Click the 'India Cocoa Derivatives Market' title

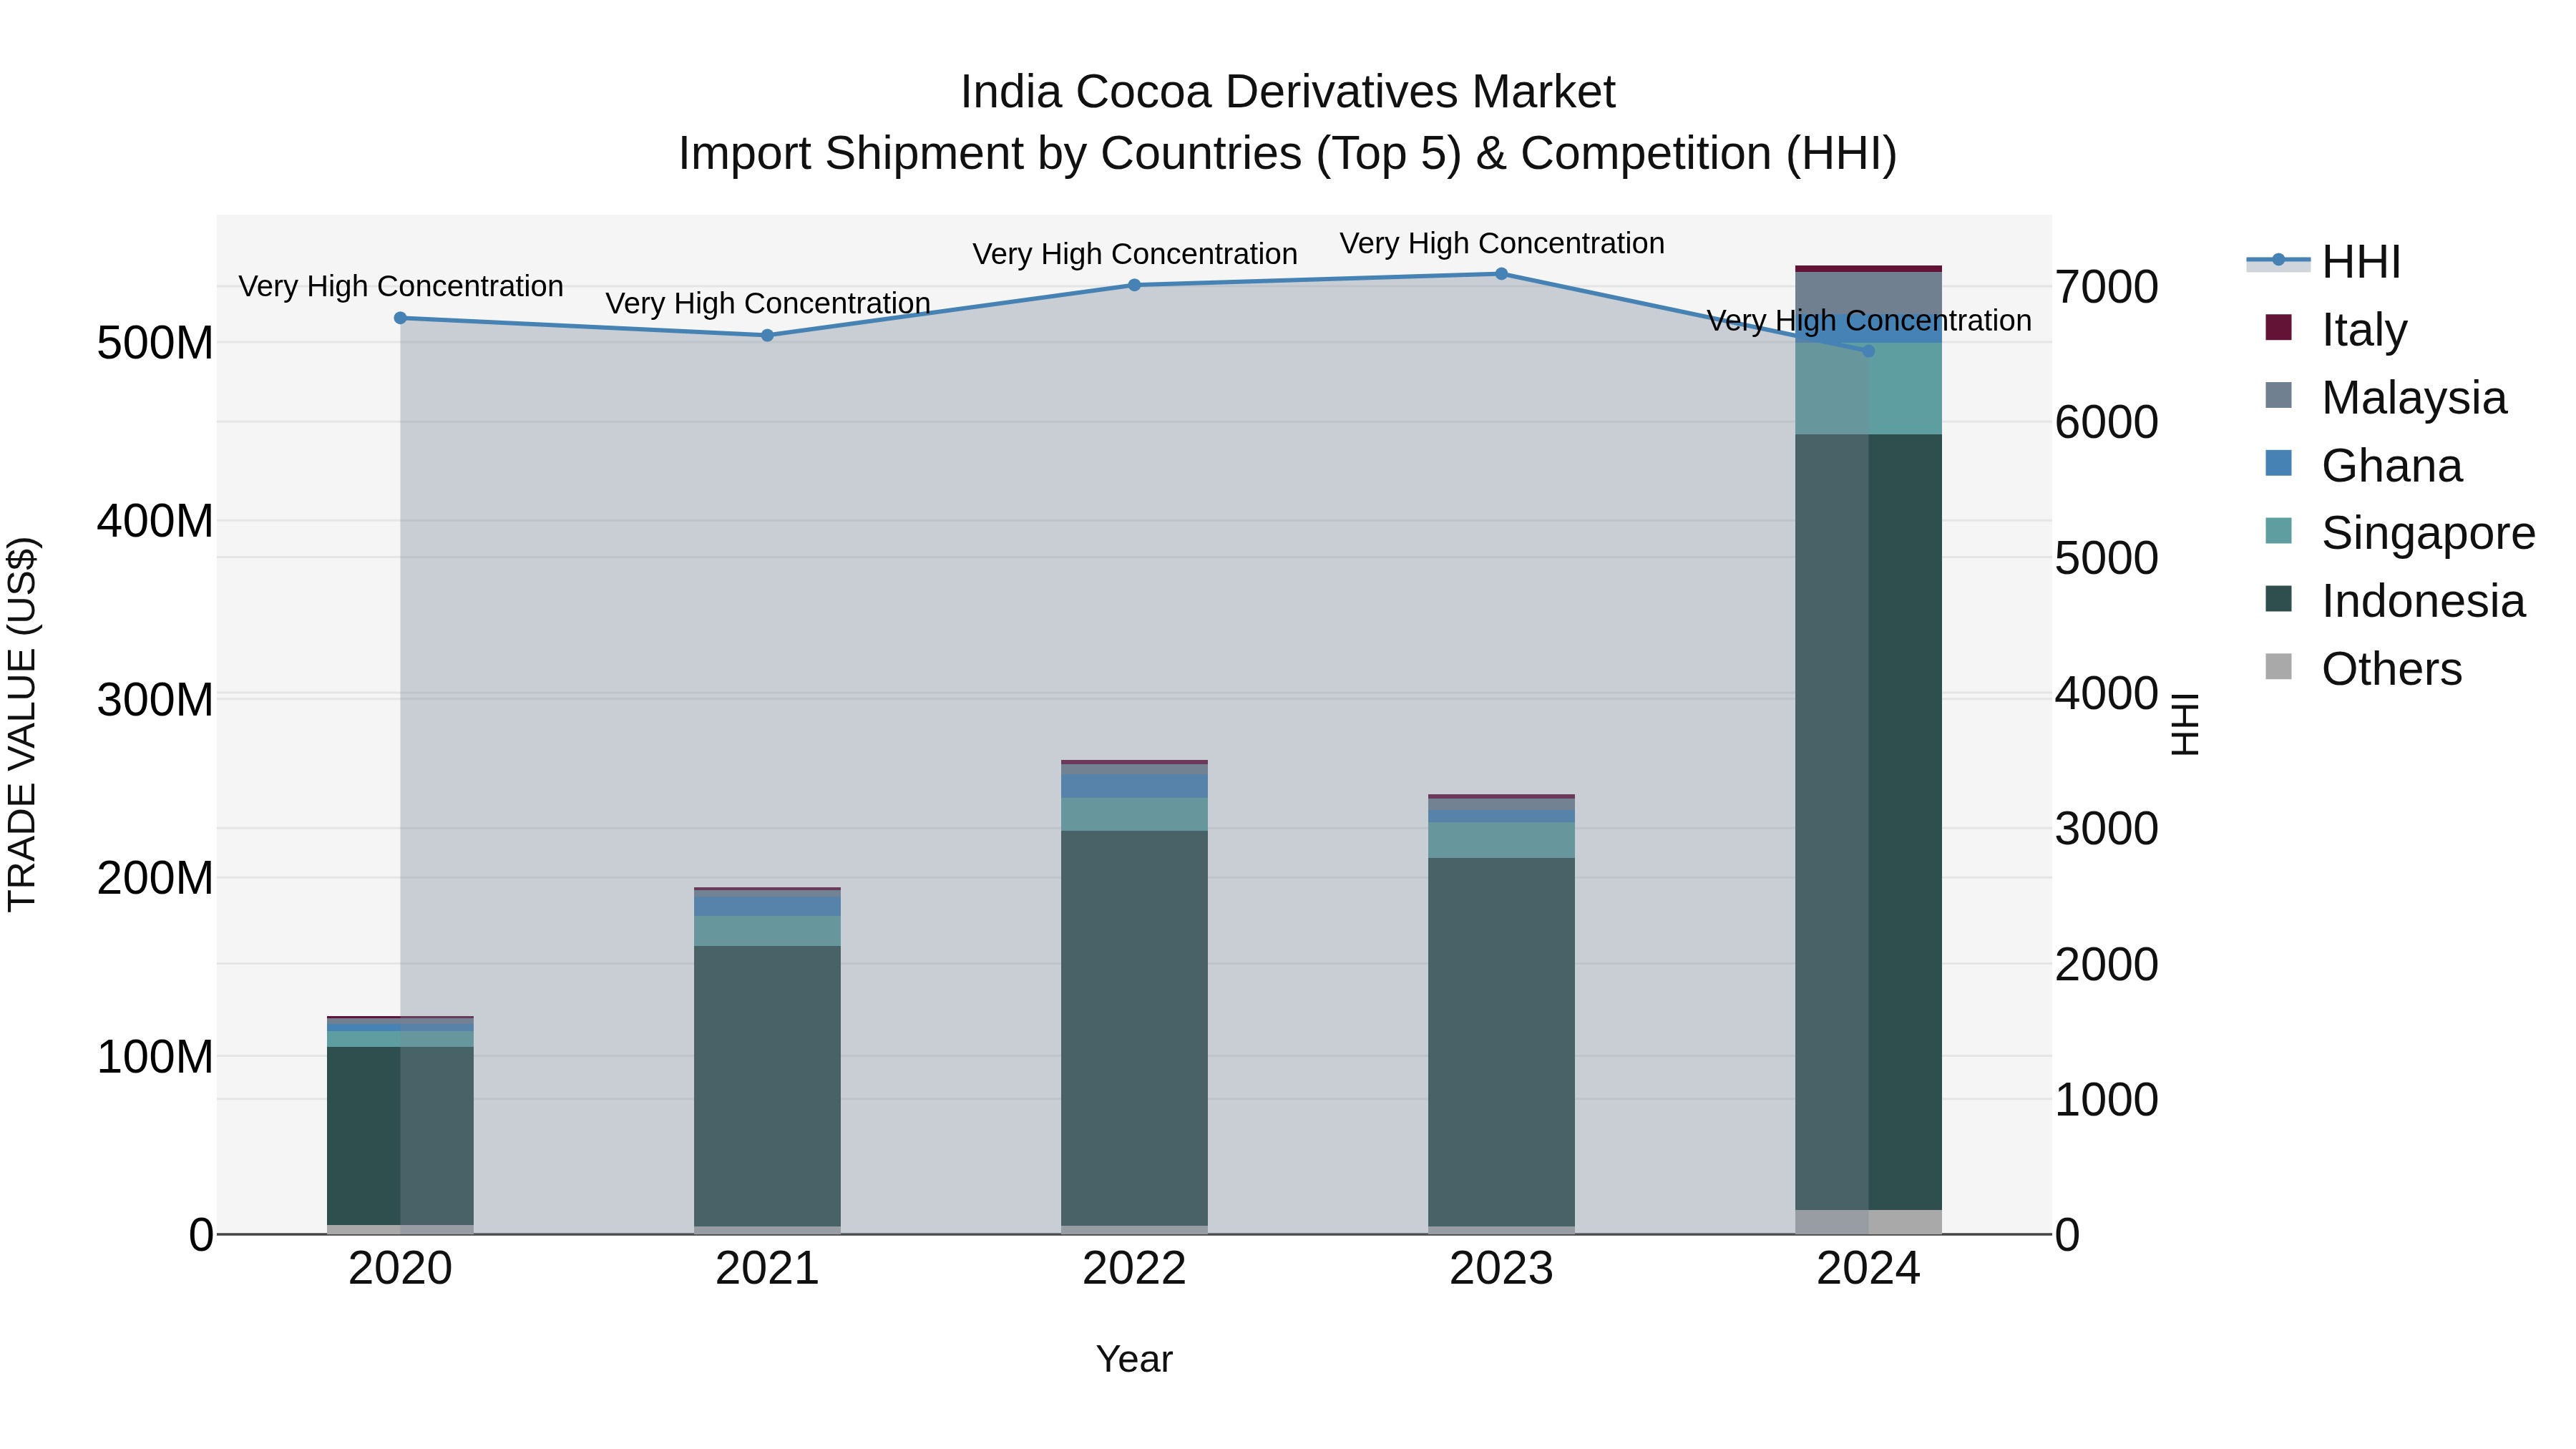1288,92
